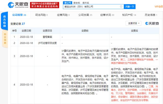Select the 经营风险 0 tab

pos(63,15)
